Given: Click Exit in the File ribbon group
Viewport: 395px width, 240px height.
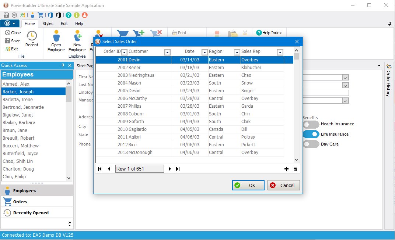Looking at the screenshot, I should point(11,49).
